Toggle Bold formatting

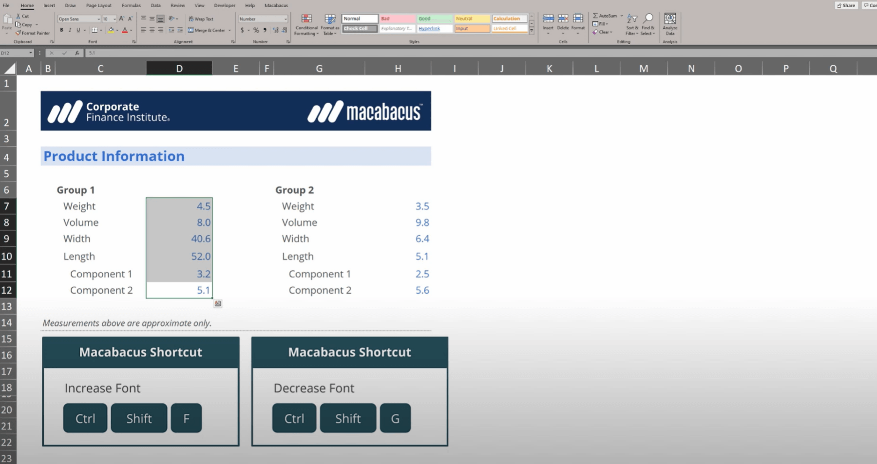point(61,30)
